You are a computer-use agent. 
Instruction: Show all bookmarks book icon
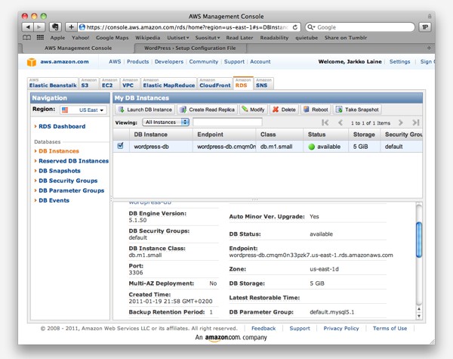click(x=26, y=38)
